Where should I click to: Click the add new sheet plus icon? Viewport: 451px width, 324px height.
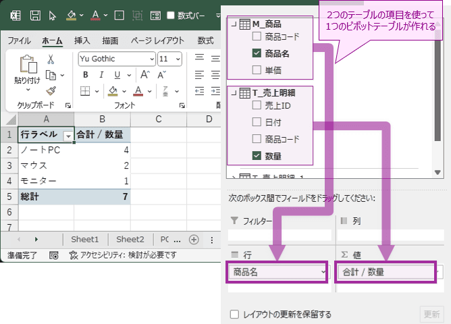tap(194, 240)
